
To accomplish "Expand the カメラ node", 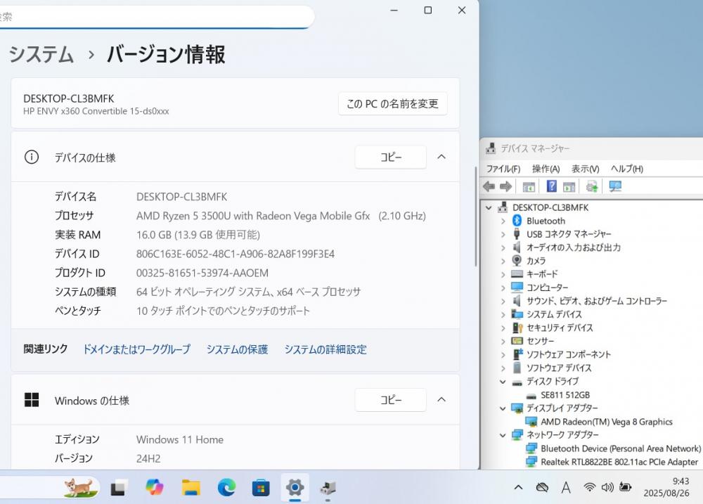I will pos(503,261).
